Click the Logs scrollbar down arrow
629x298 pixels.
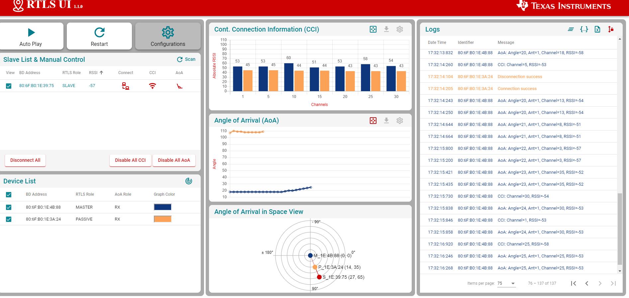(619, 271)
